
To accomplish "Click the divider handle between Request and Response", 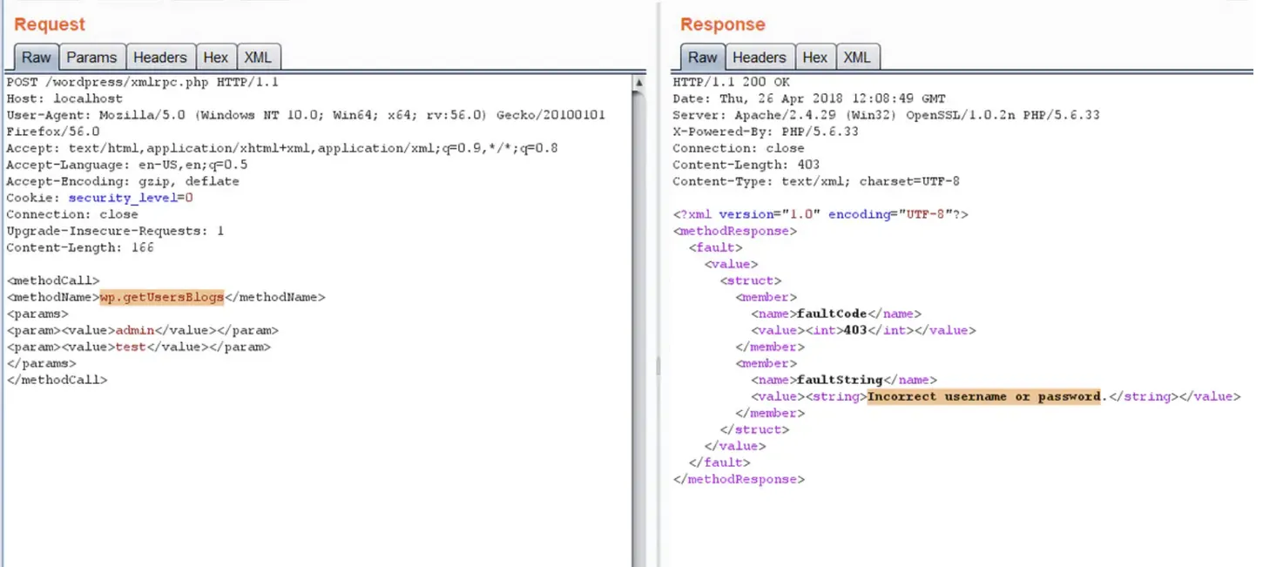I will (x=658, y=364).
